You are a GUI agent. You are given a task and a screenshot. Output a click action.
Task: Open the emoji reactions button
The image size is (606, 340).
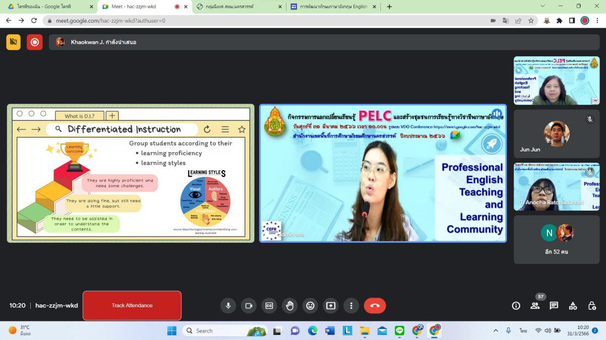[x=310, y=305]
